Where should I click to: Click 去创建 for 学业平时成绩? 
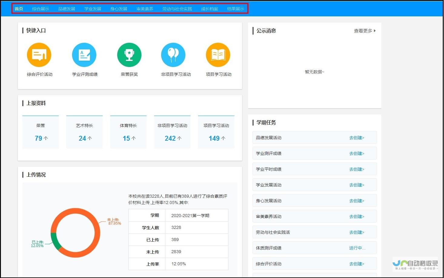point(357,169)
